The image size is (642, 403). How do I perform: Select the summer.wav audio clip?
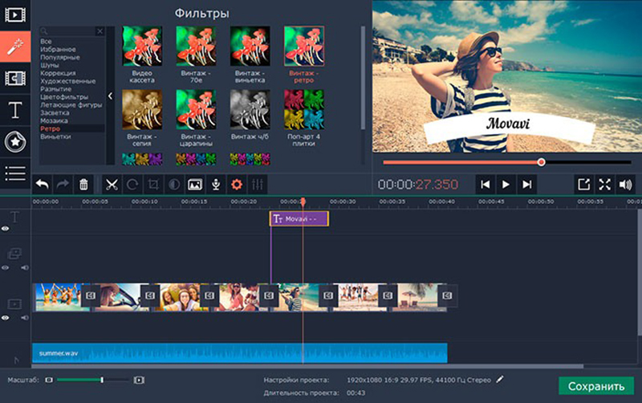pos(239,353)
